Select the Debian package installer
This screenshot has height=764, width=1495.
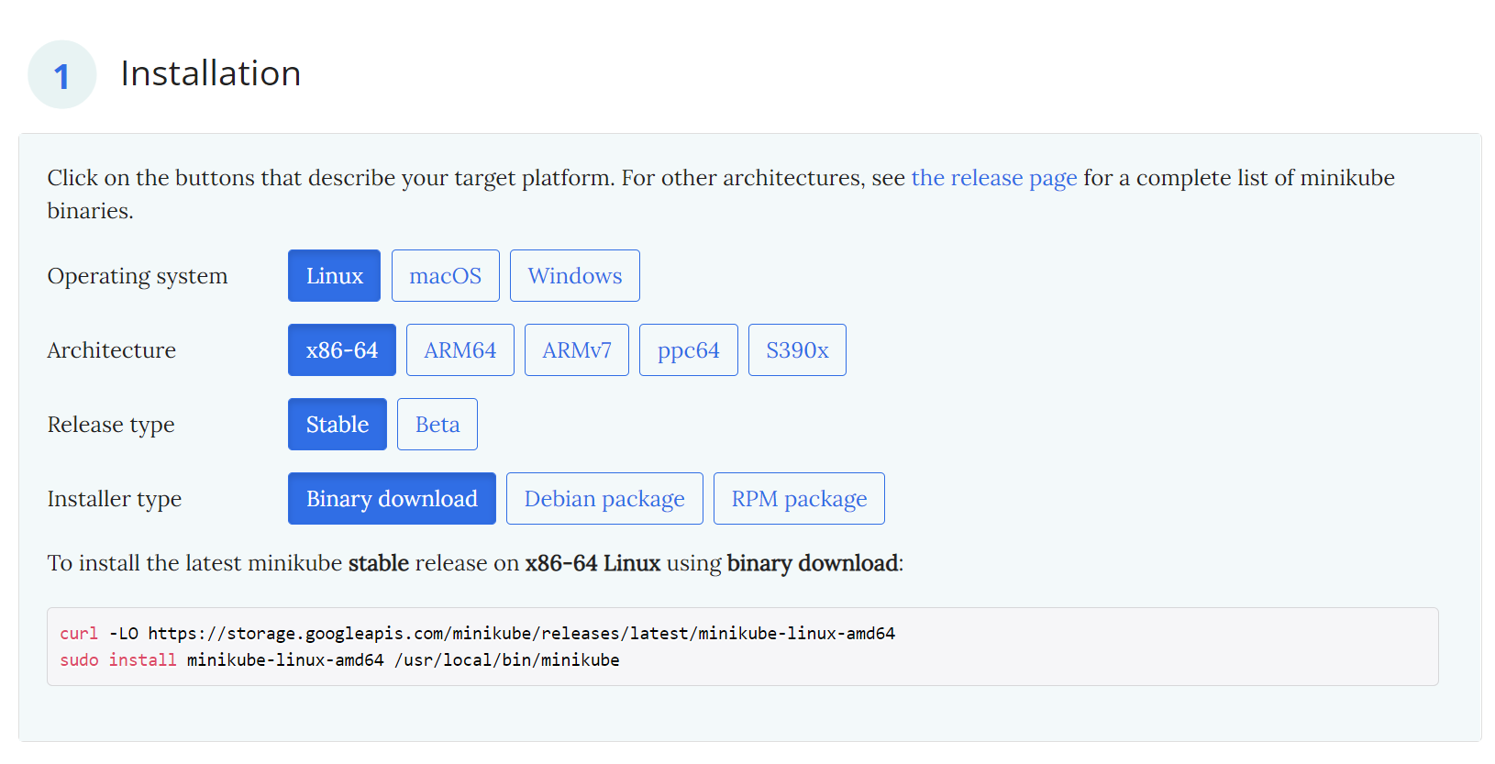pos(604,498)
